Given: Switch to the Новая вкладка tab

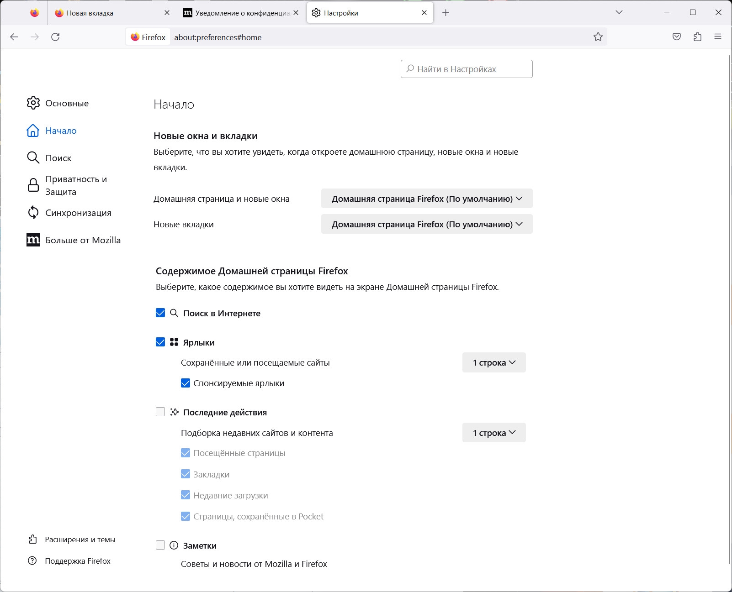Looking at the screenshot, I should (x=112, y=13).
